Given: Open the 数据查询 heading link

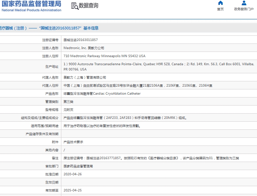Looking at the screenshot, I should click(x=88, y=6).
